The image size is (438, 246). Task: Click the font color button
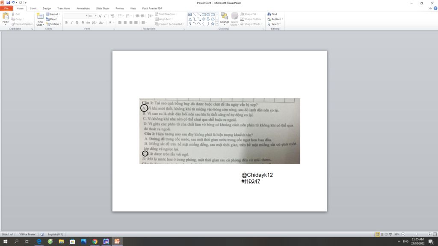click(x=110, y=23)
